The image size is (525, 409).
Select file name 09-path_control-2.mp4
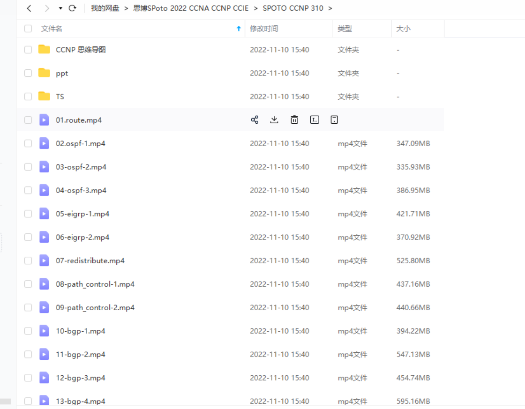[95, 308]
